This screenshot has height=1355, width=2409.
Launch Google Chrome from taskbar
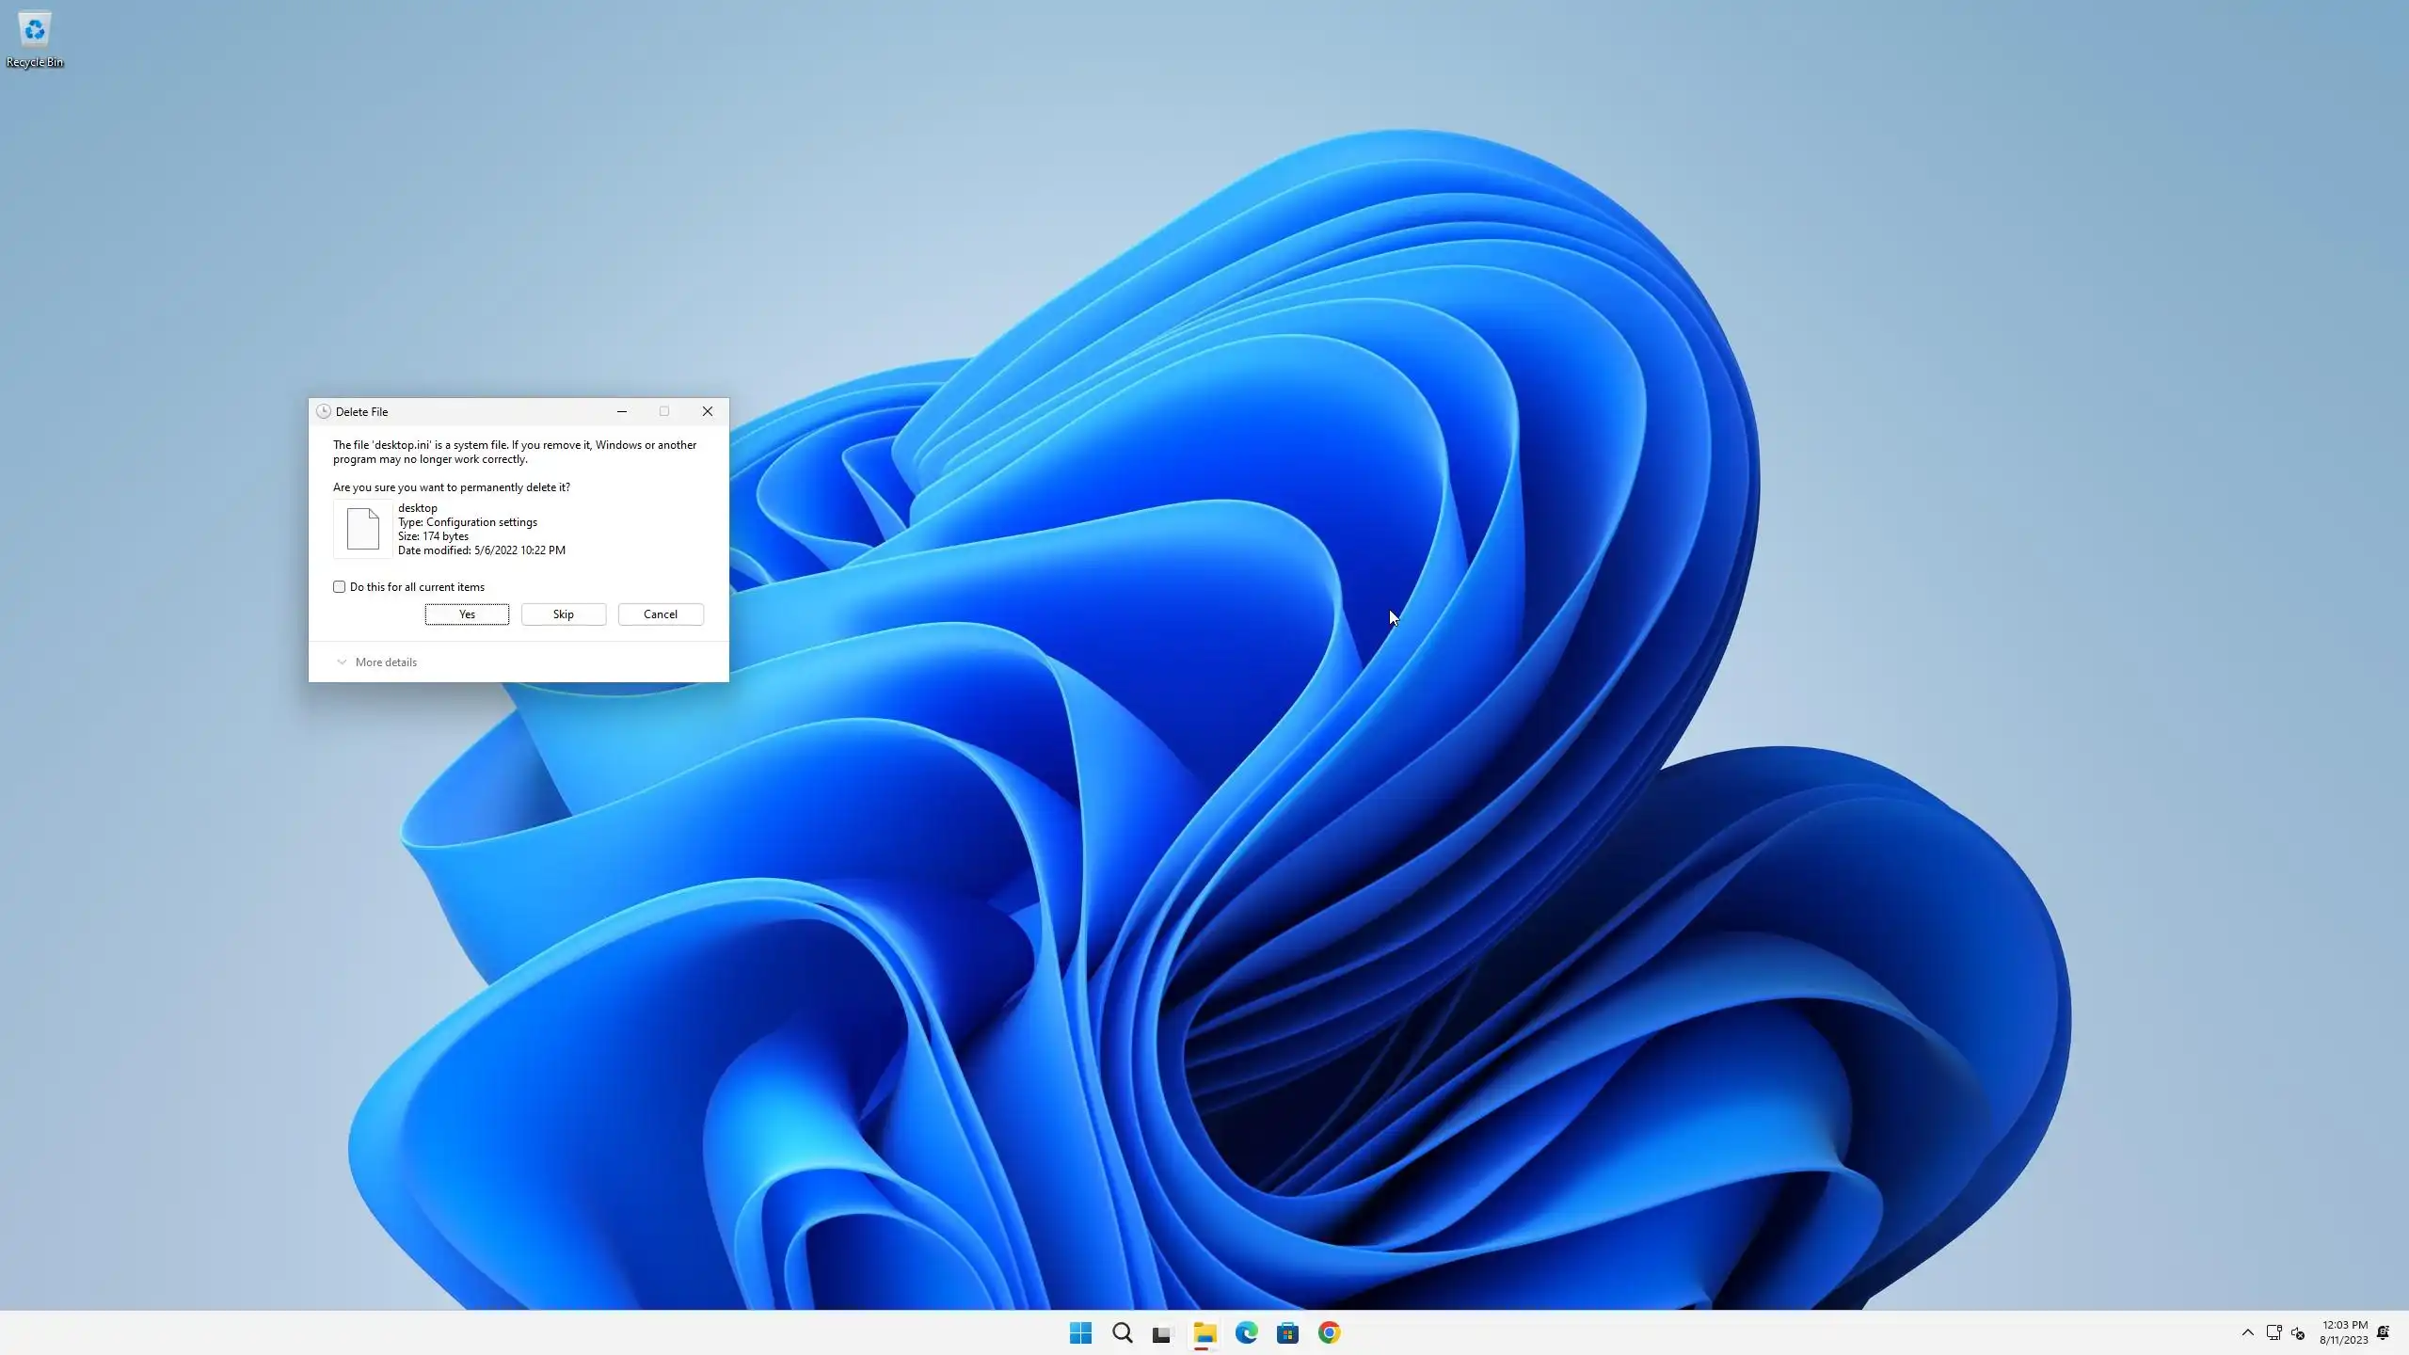(x=1329, y=1332)
